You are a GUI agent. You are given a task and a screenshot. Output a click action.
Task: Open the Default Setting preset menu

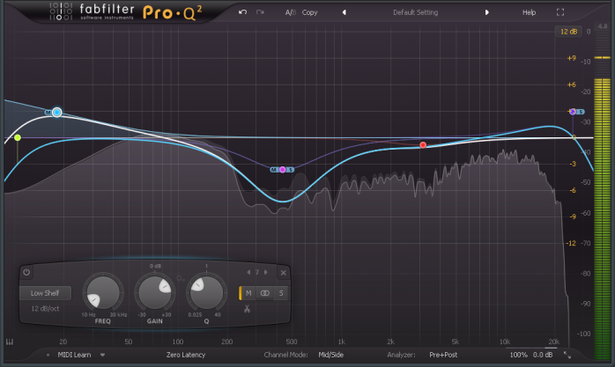415,13
